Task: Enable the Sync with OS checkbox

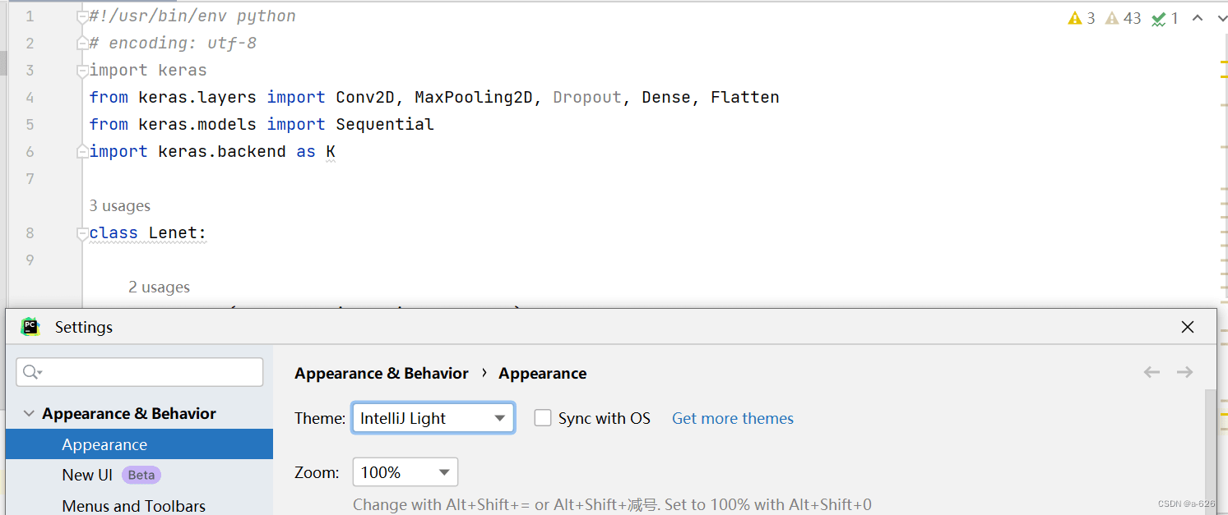Action: coord(543,418)
